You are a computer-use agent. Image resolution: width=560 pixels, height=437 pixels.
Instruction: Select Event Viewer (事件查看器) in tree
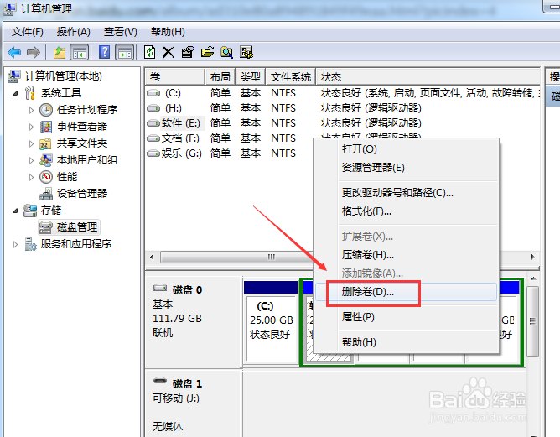82,126
